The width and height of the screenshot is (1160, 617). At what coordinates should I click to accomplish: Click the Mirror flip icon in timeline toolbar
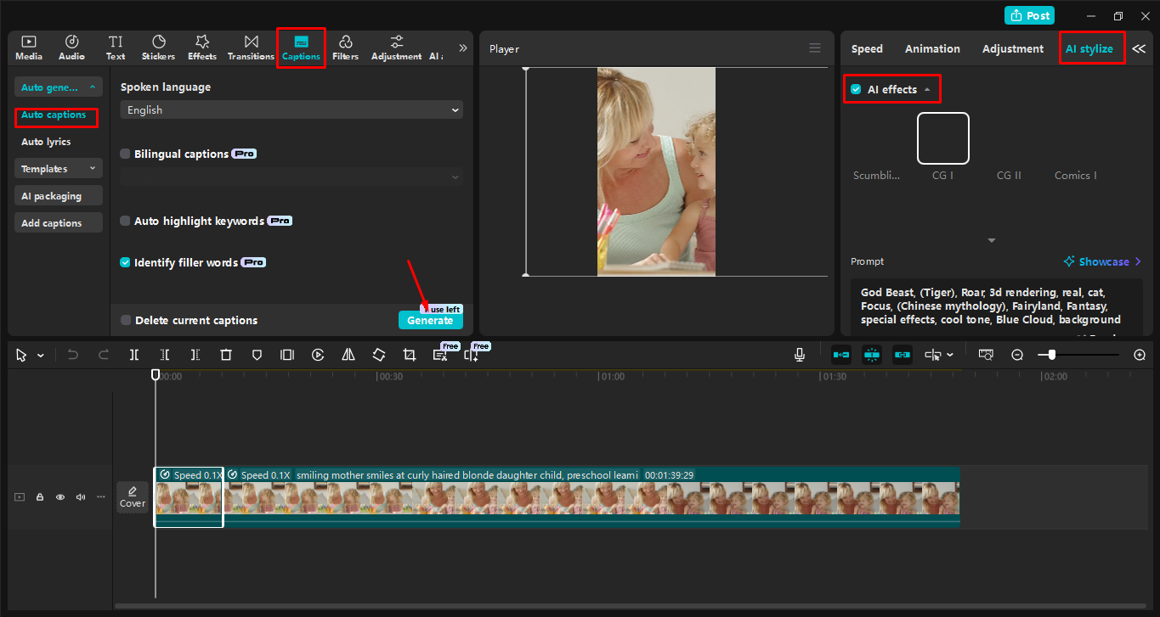tap(348, 355)
